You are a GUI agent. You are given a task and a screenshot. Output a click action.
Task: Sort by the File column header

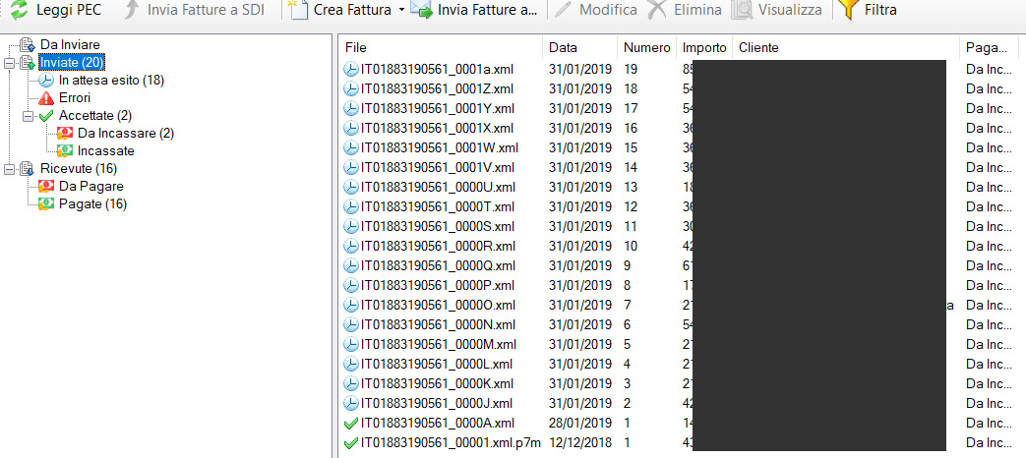(441, 48)
